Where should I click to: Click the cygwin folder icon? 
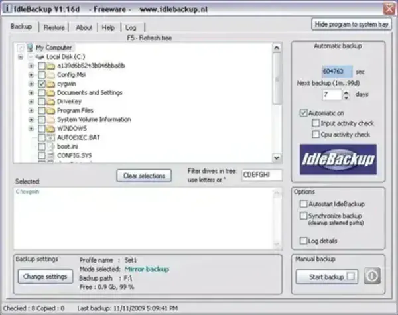click(x=51, y=84)
